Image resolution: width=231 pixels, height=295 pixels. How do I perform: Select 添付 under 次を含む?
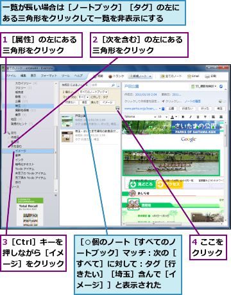18,183
